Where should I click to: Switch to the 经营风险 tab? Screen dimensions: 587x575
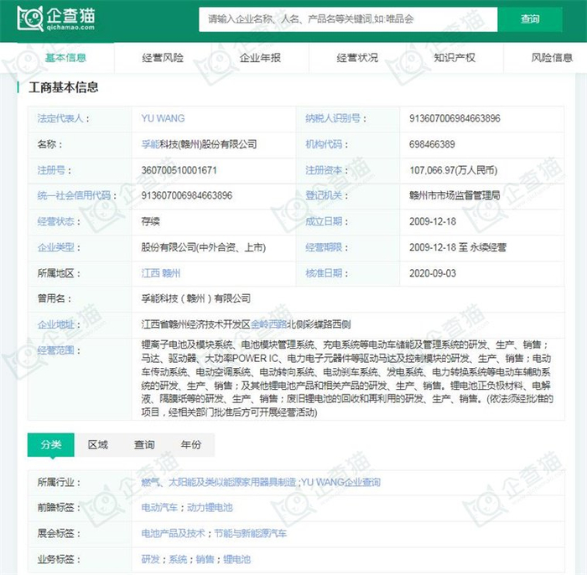click(x=163, y=58)
